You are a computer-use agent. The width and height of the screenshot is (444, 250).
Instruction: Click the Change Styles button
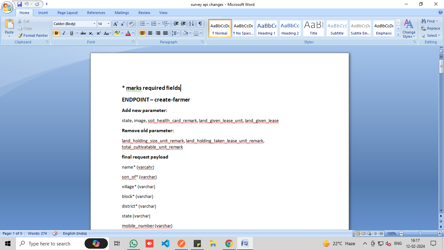(409, 29)
